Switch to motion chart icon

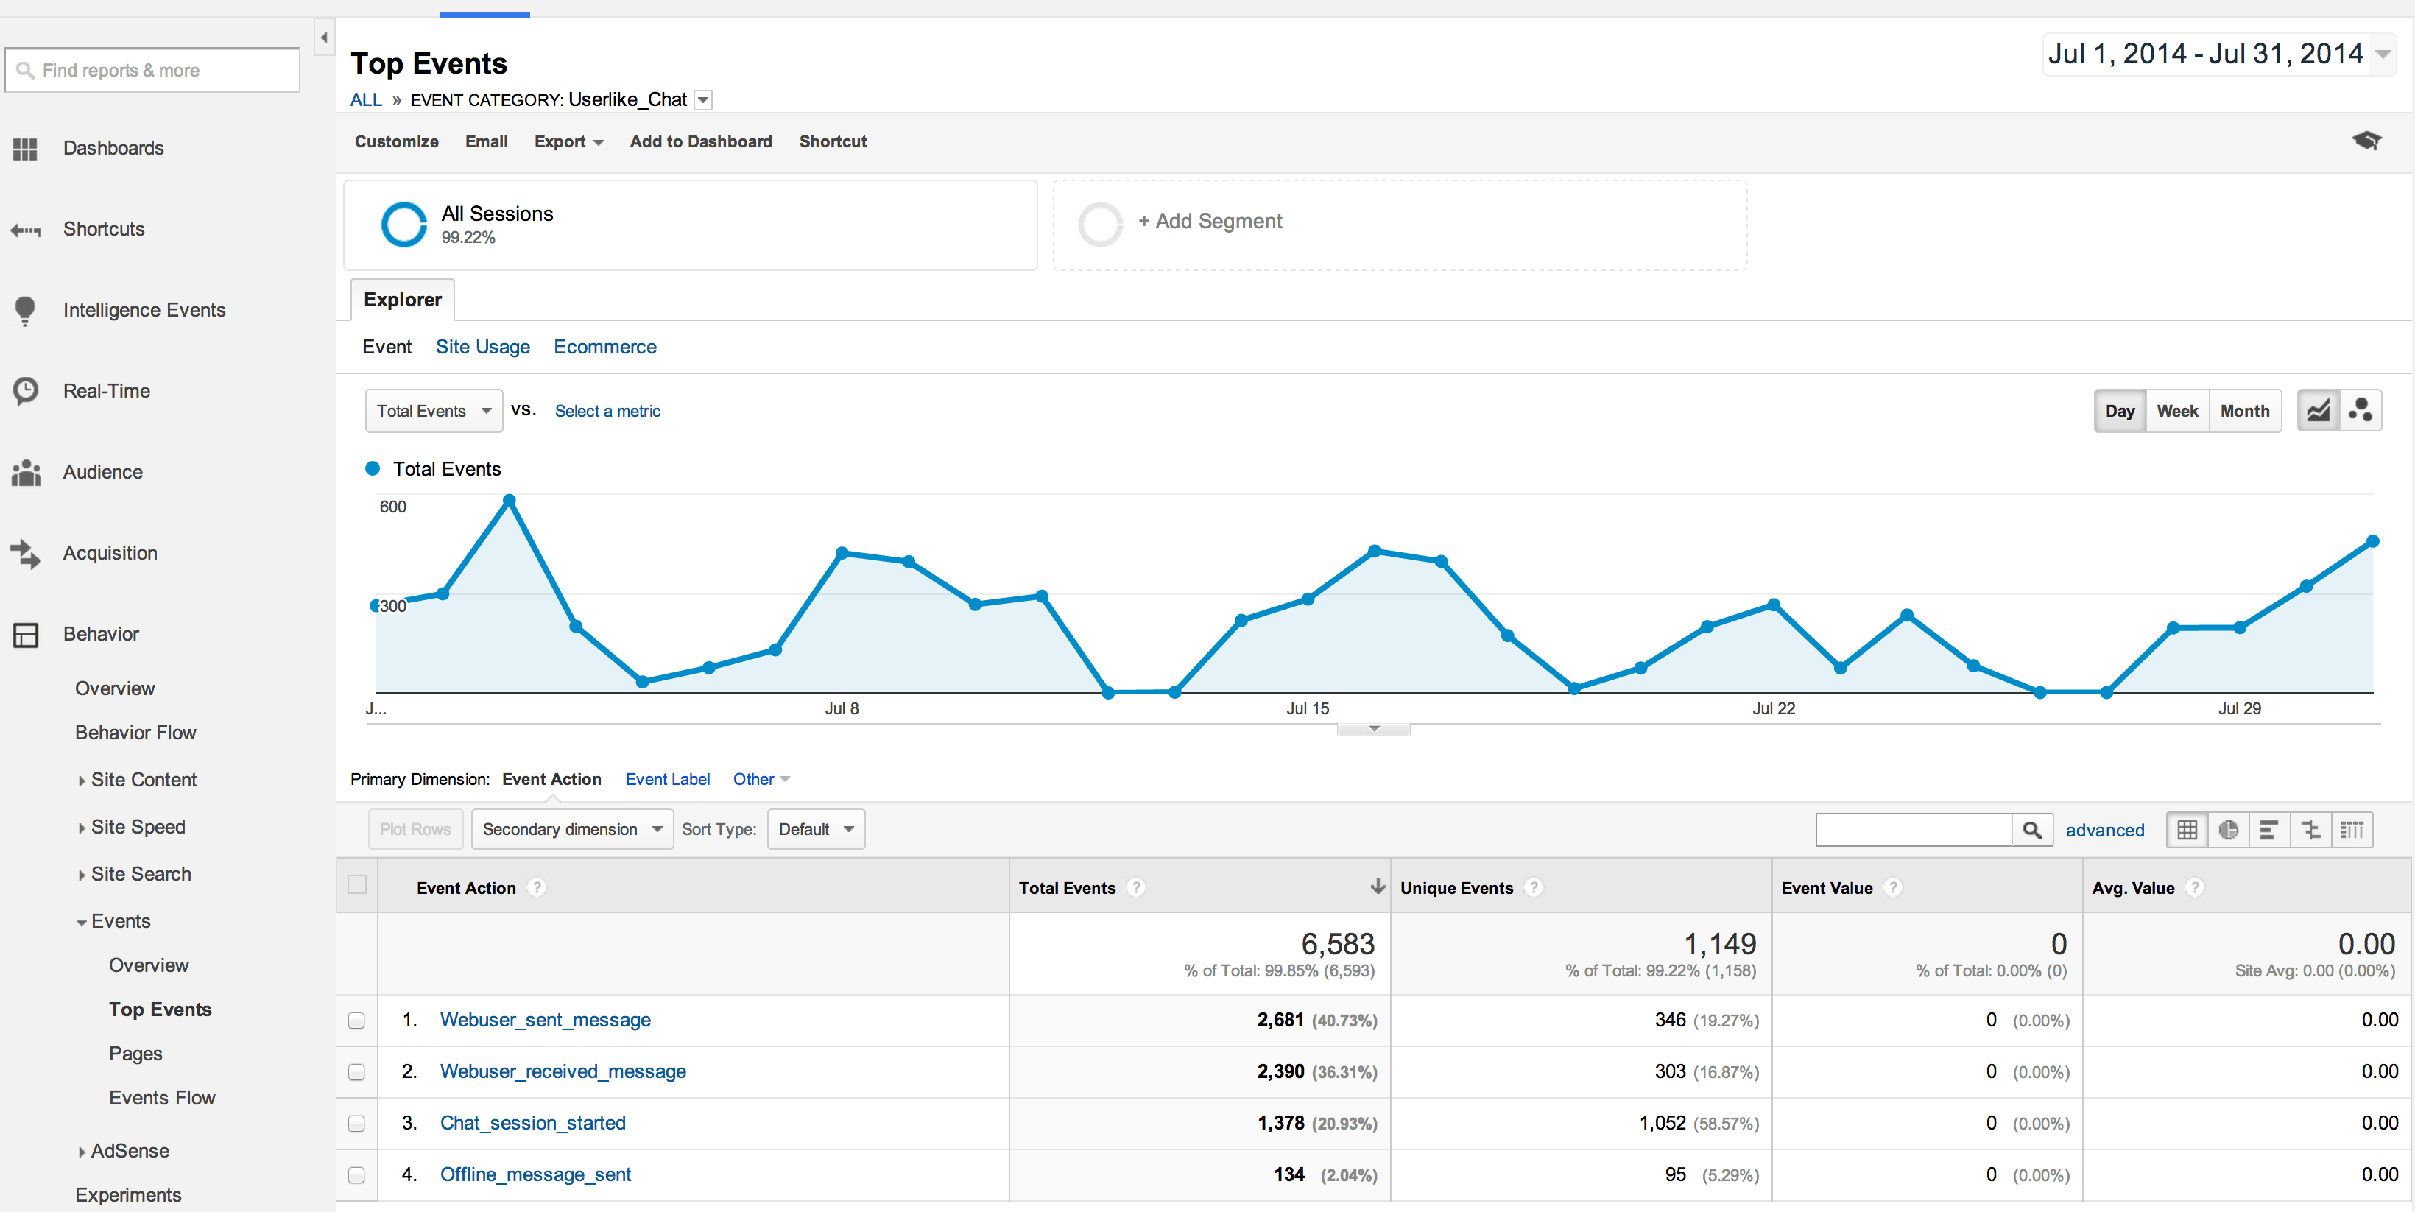click(x=2360, y=411)
